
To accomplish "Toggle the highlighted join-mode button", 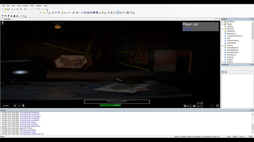I will (x=118, y=13).
